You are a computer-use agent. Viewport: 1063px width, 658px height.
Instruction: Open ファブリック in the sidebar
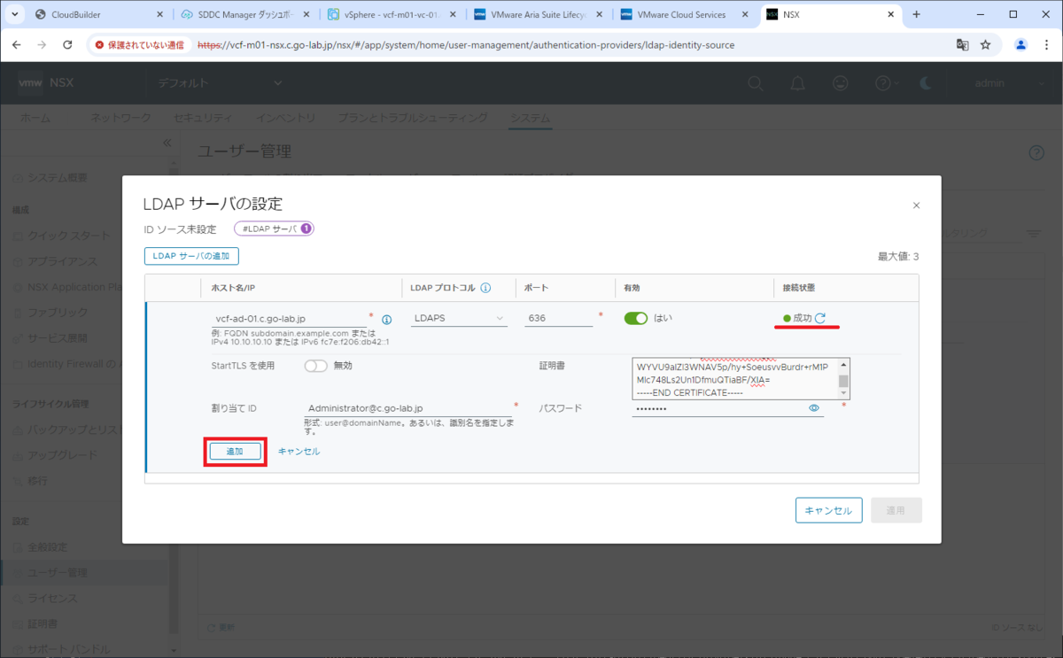tap(58, 313)
